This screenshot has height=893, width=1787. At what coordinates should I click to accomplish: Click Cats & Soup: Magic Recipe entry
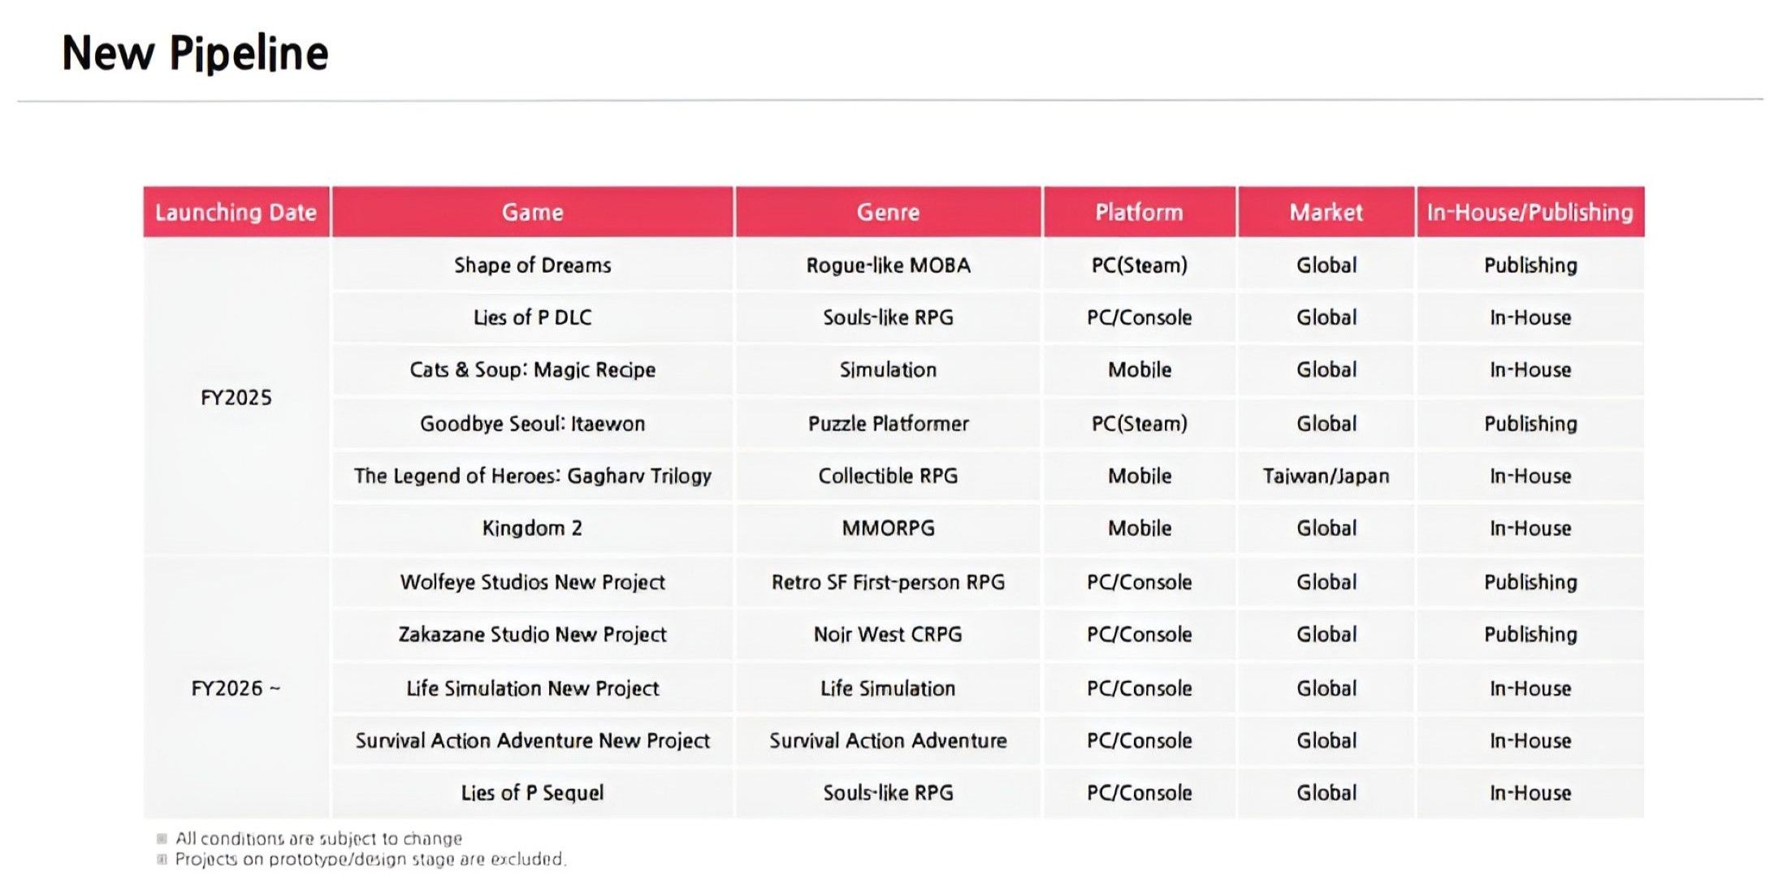[532, 370]
